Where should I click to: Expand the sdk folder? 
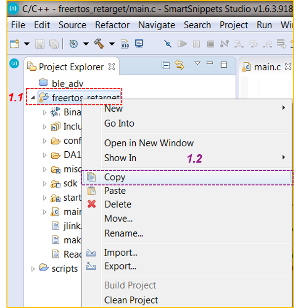pos(45,183)
